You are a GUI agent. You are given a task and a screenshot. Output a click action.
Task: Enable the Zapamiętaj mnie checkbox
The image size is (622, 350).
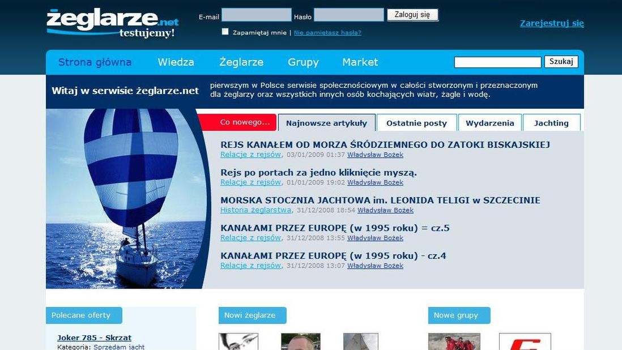(225, 32)
